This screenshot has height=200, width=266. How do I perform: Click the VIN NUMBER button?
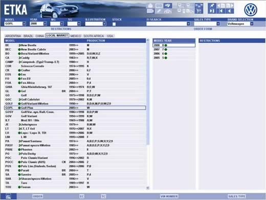169,196
